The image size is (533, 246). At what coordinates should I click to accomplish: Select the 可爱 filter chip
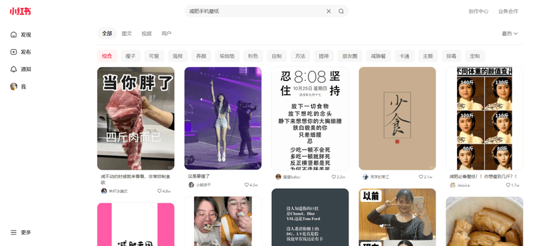click(154, 56)
